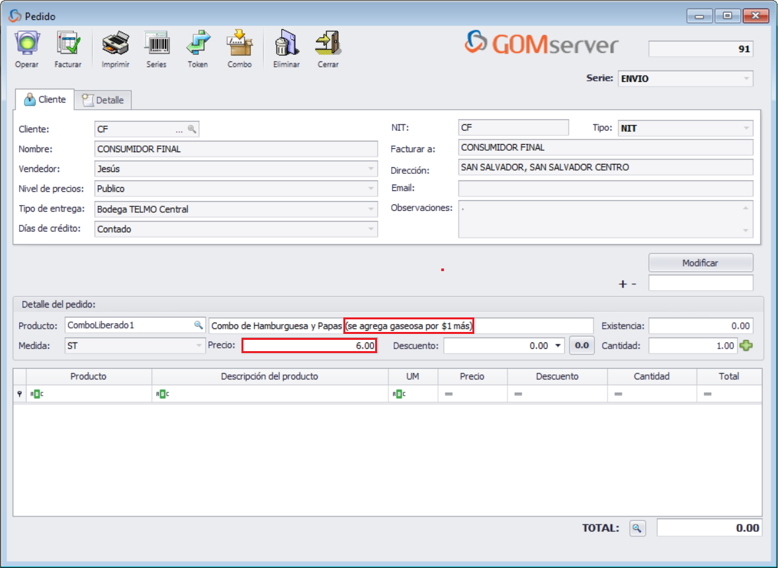The image size is (778, 568).
Task: Click the Operar toolbar icon
Action: (26, 44)
